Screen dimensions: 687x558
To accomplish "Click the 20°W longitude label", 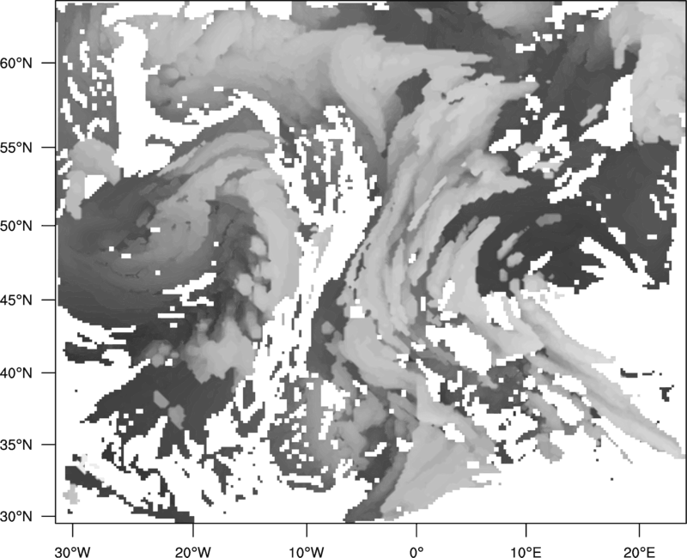I will click(x=192, y=552).
